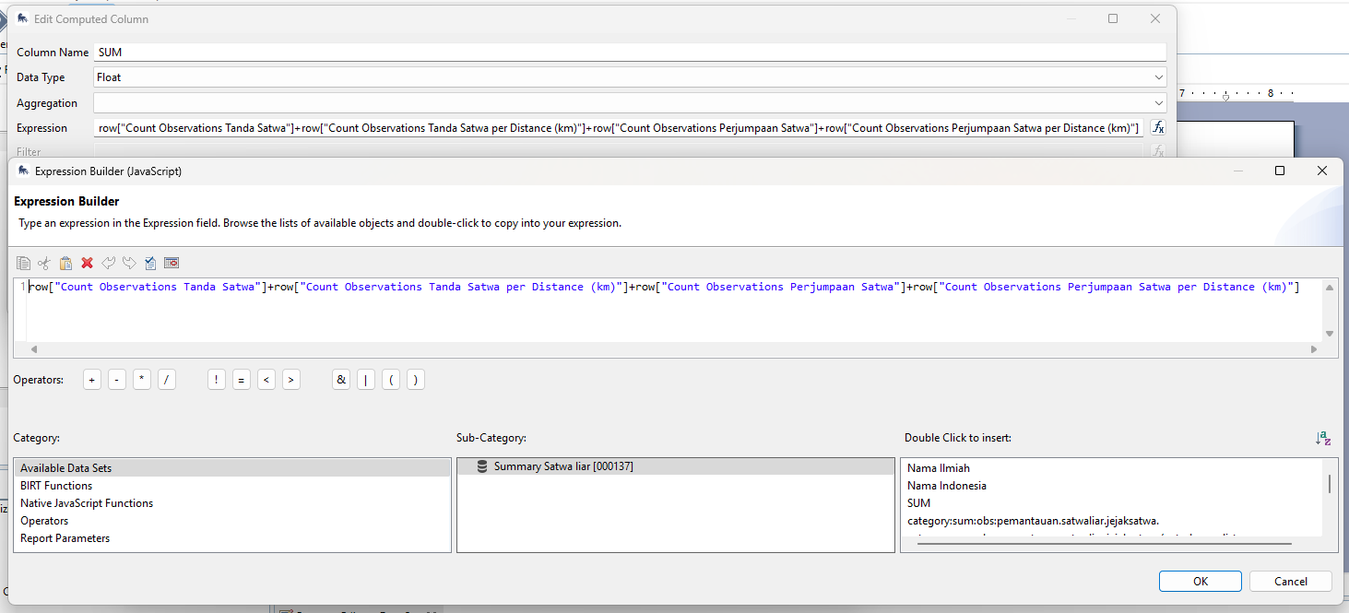Click the Paste clipboard icon

click(x=65, y=263)
